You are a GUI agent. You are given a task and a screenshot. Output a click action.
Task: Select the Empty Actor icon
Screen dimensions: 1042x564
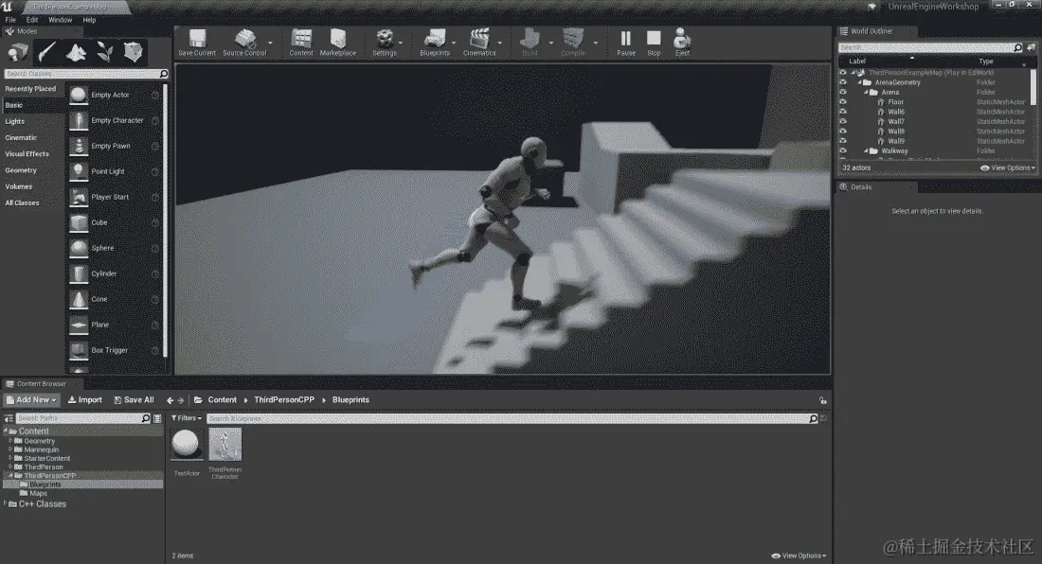(79, 96)
